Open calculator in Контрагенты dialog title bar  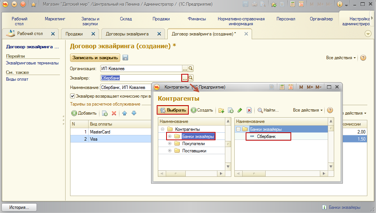coord(282,87)
